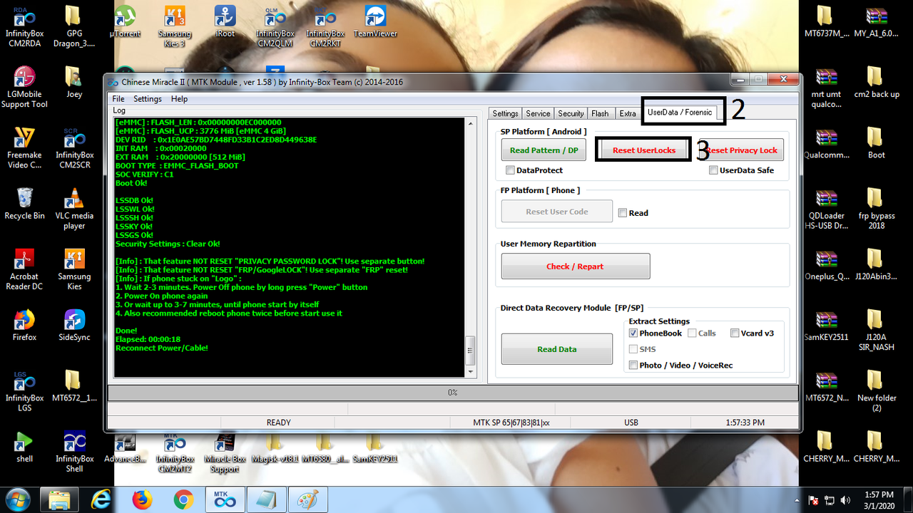Image resolution: width=913 pixels, height=513 pixels.
Task: Launch VLC media player icon
Action: pos(74,208)
